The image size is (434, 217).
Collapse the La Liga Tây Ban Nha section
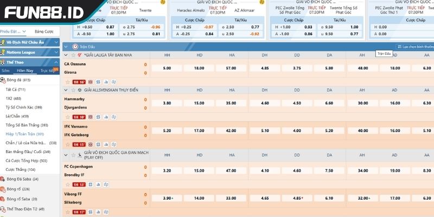pos(66,55)
